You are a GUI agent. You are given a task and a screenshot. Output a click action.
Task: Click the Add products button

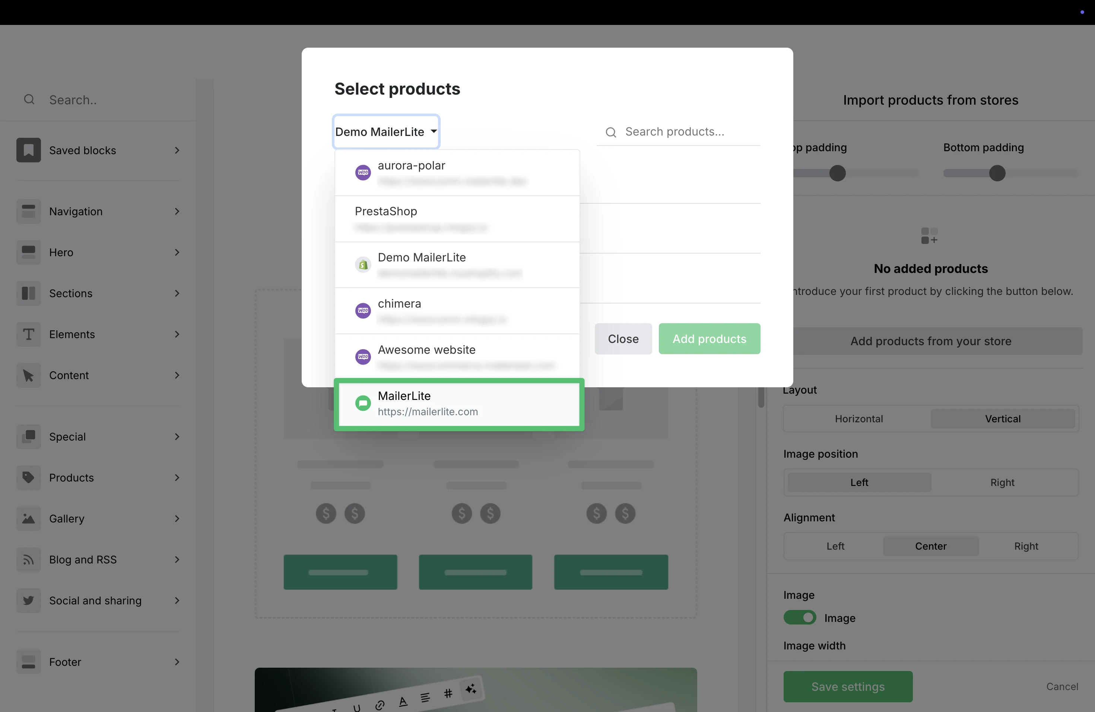tap(709, 339)
